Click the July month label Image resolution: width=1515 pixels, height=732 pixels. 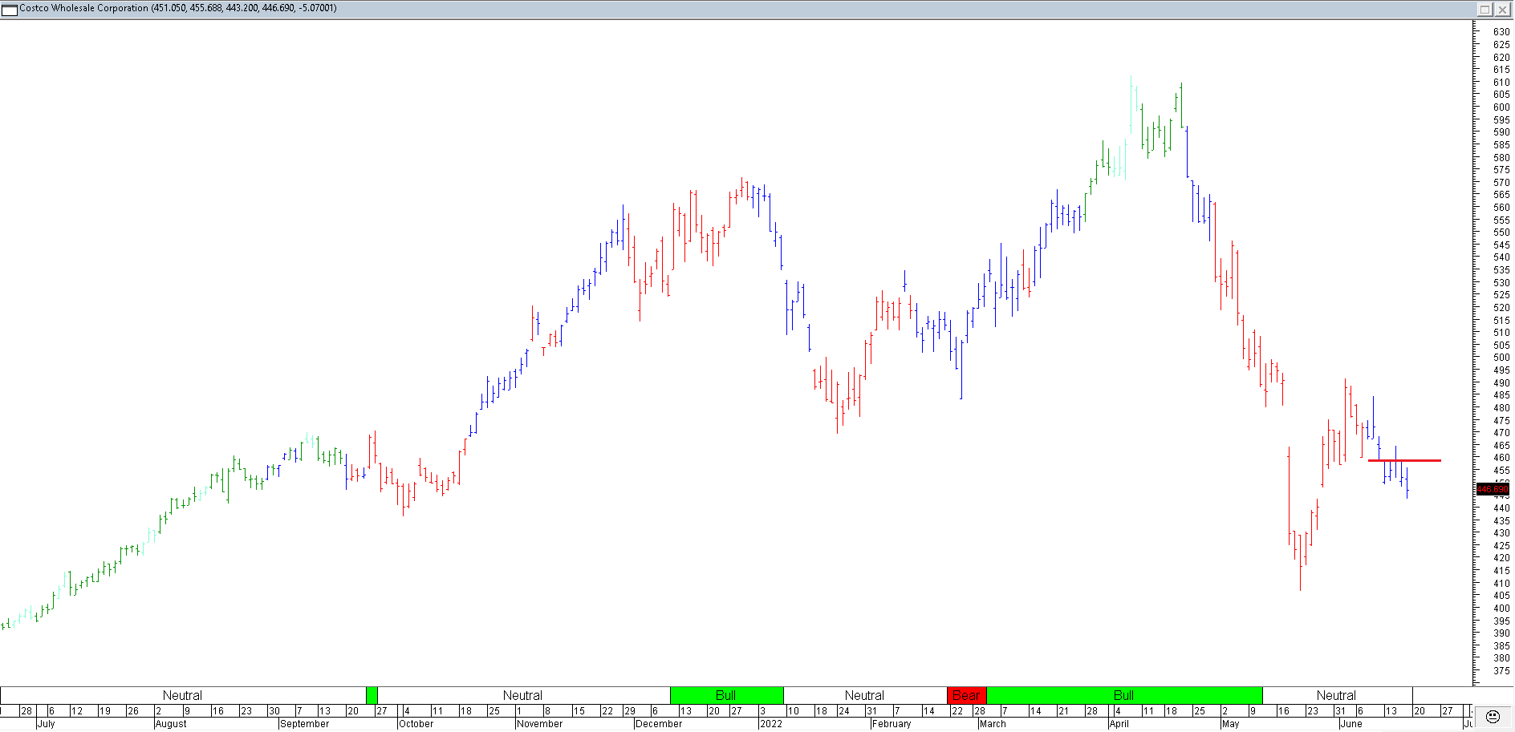click(47, 723)
